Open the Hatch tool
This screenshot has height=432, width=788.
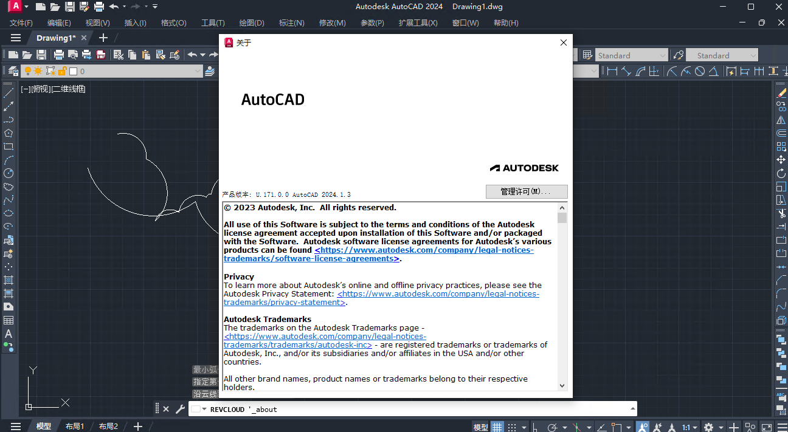[9, 279]
